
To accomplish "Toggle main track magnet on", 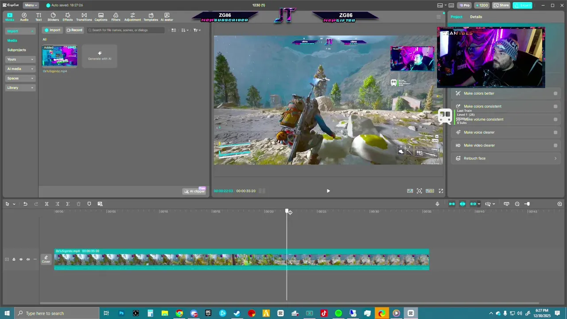I will 452,204.
